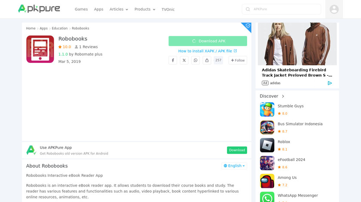Click the 1 Reviews label

86,47
